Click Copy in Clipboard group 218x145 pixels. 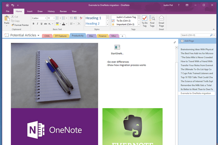coord(15,21)
